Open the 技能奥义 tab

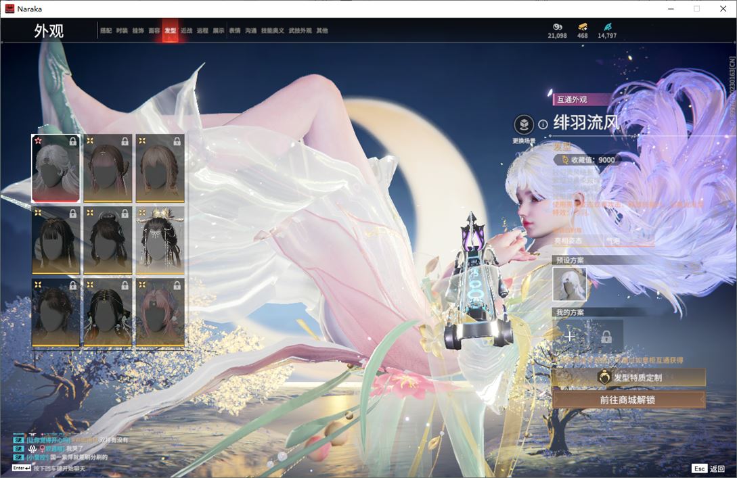click(273, 30)
